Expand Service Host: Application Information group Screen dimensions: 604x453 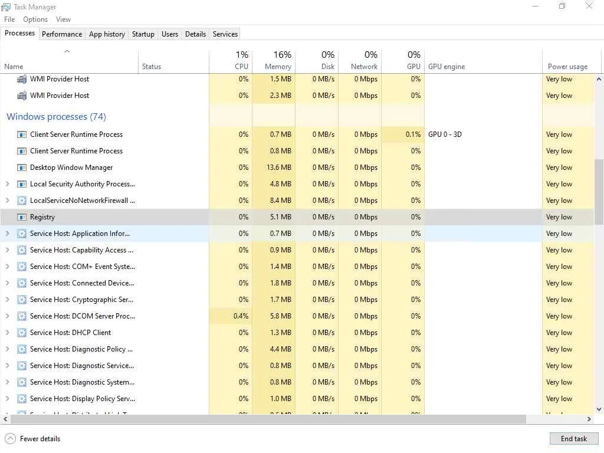click(7, 234)
